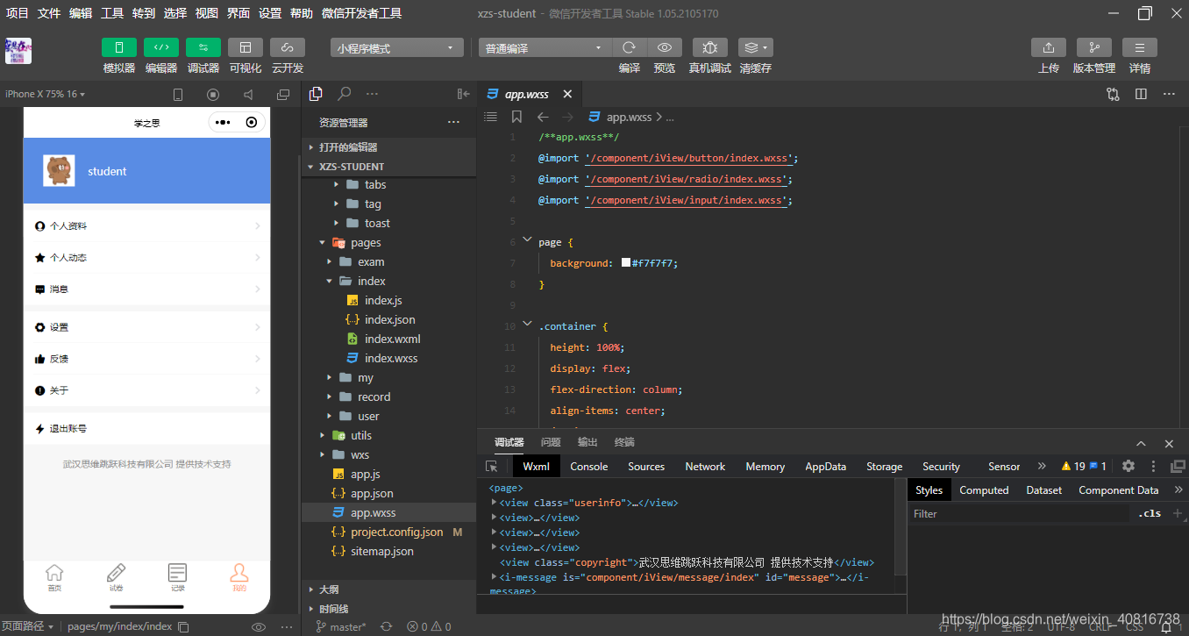Close the app.wxss editor tab
1189x636 pixels.
pyautogui.click(x=567, y=94)
